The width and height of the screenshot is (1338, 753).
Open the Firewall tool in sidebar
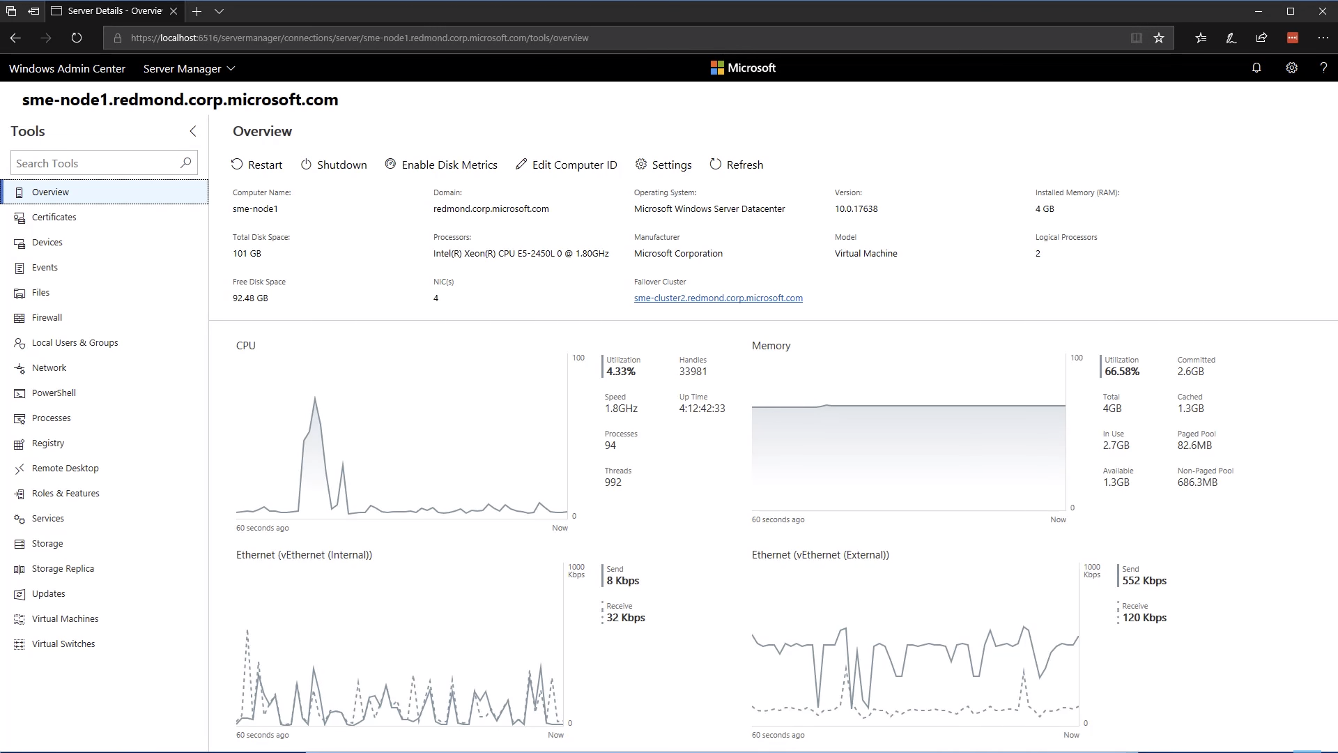[47, 317]
